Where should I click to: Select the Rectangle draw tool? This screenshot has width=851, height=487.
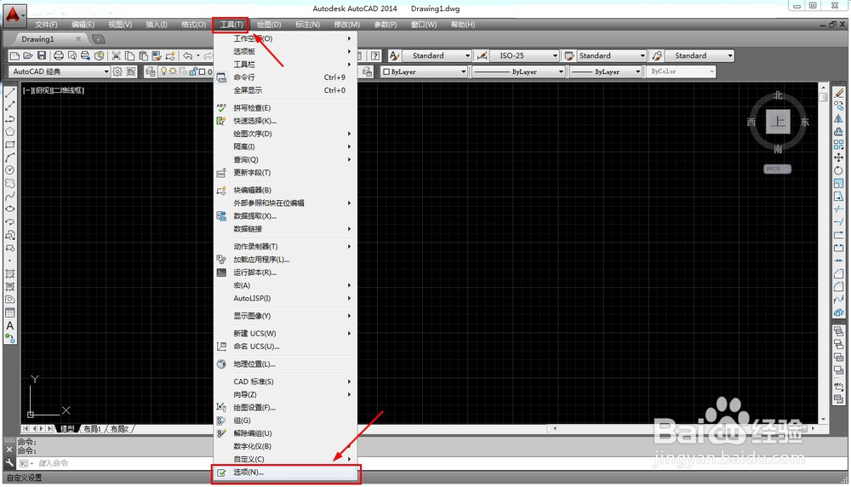point(9,145)
